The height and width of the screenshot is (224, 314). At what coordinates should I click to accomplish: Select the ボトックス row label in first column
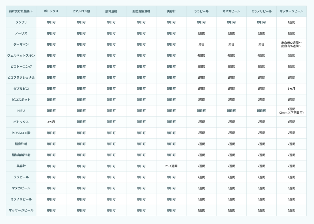(21, 122)
